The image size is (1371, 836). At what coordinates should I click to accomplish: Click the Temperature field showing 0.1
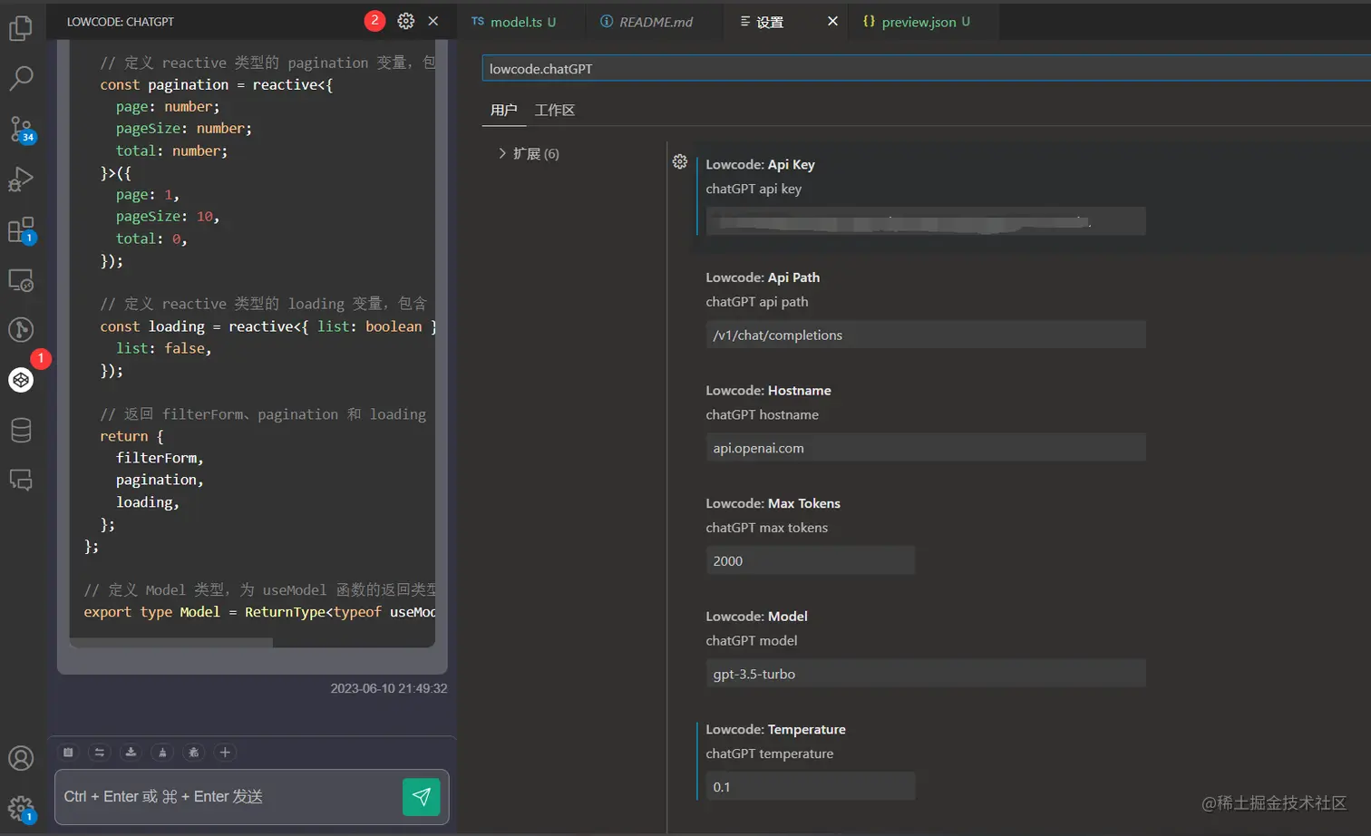811,787
